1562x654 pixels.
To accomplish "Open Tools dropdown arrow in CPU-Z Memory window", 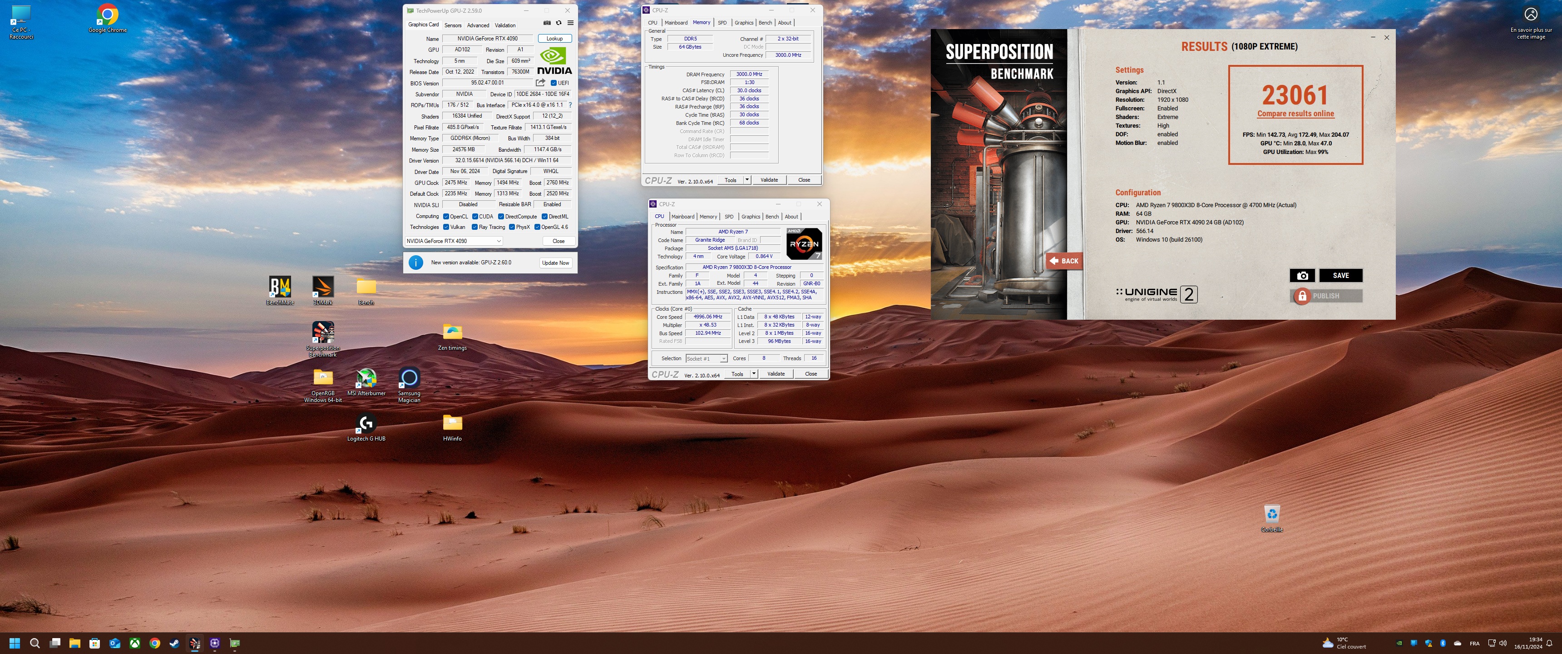I will point(747,179).
